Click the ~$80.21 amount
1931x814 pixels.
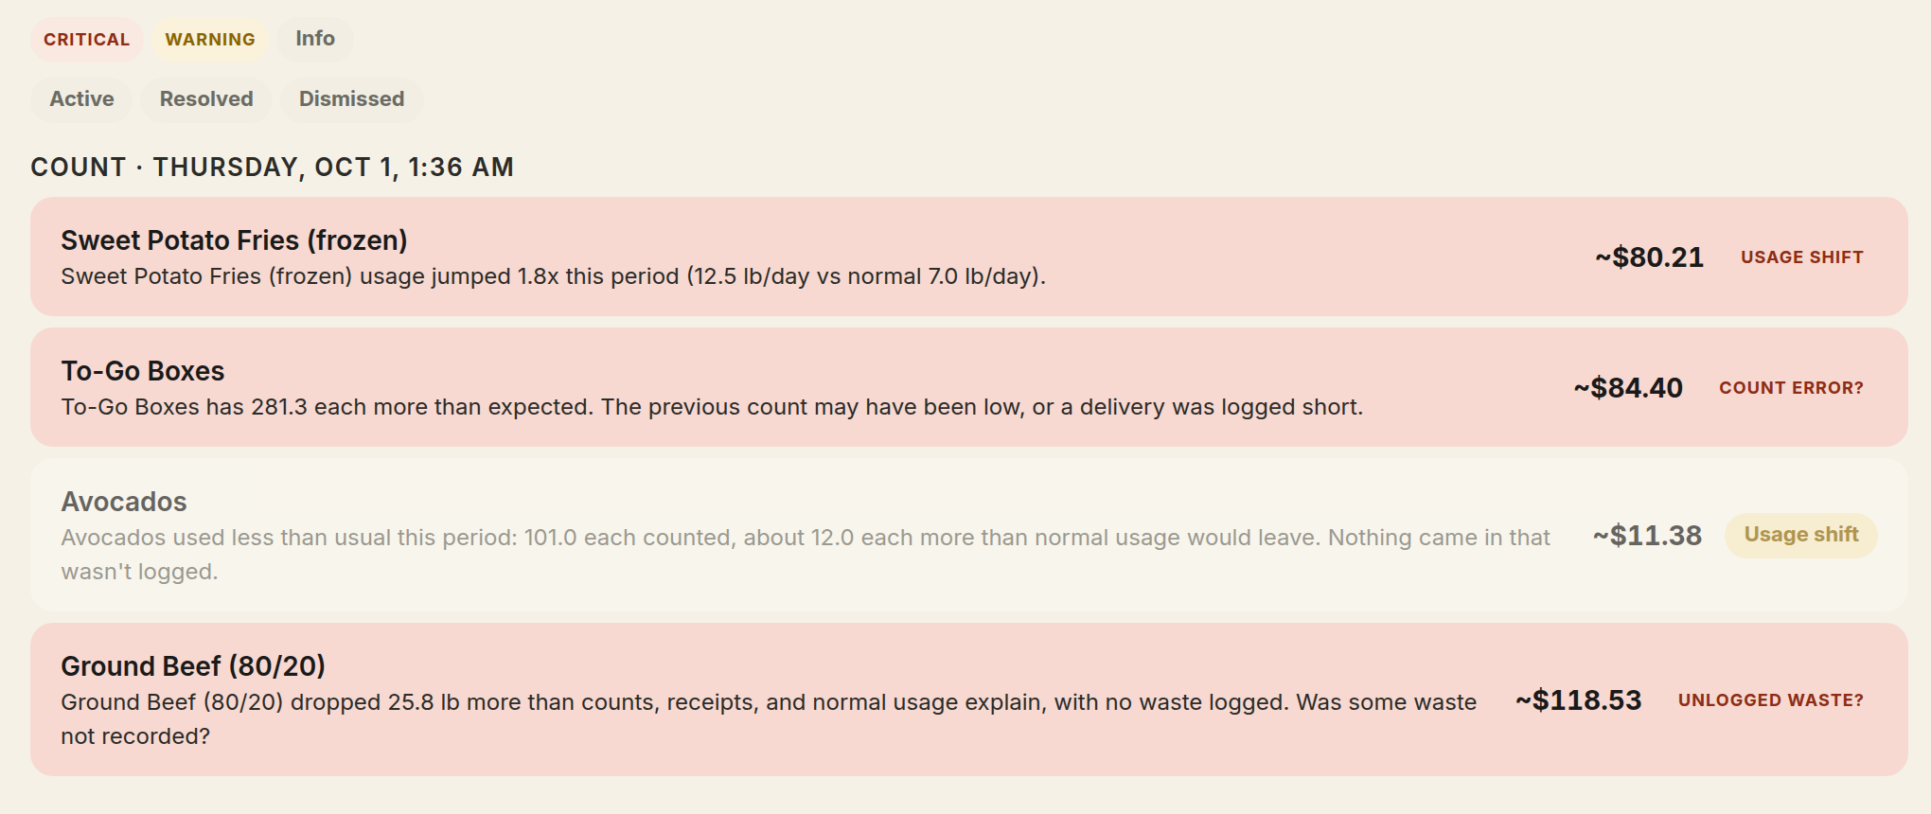click(x=1649, y=257)
